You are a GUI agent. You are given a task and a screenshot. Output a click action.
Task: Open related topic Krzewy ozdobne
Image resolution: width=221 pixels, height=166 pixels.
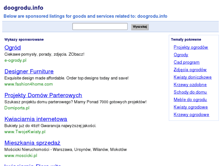tap(190, 85)
